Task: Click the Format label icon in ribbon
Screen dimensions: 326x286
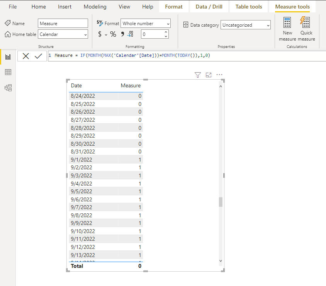Action: tap(100, 23)
